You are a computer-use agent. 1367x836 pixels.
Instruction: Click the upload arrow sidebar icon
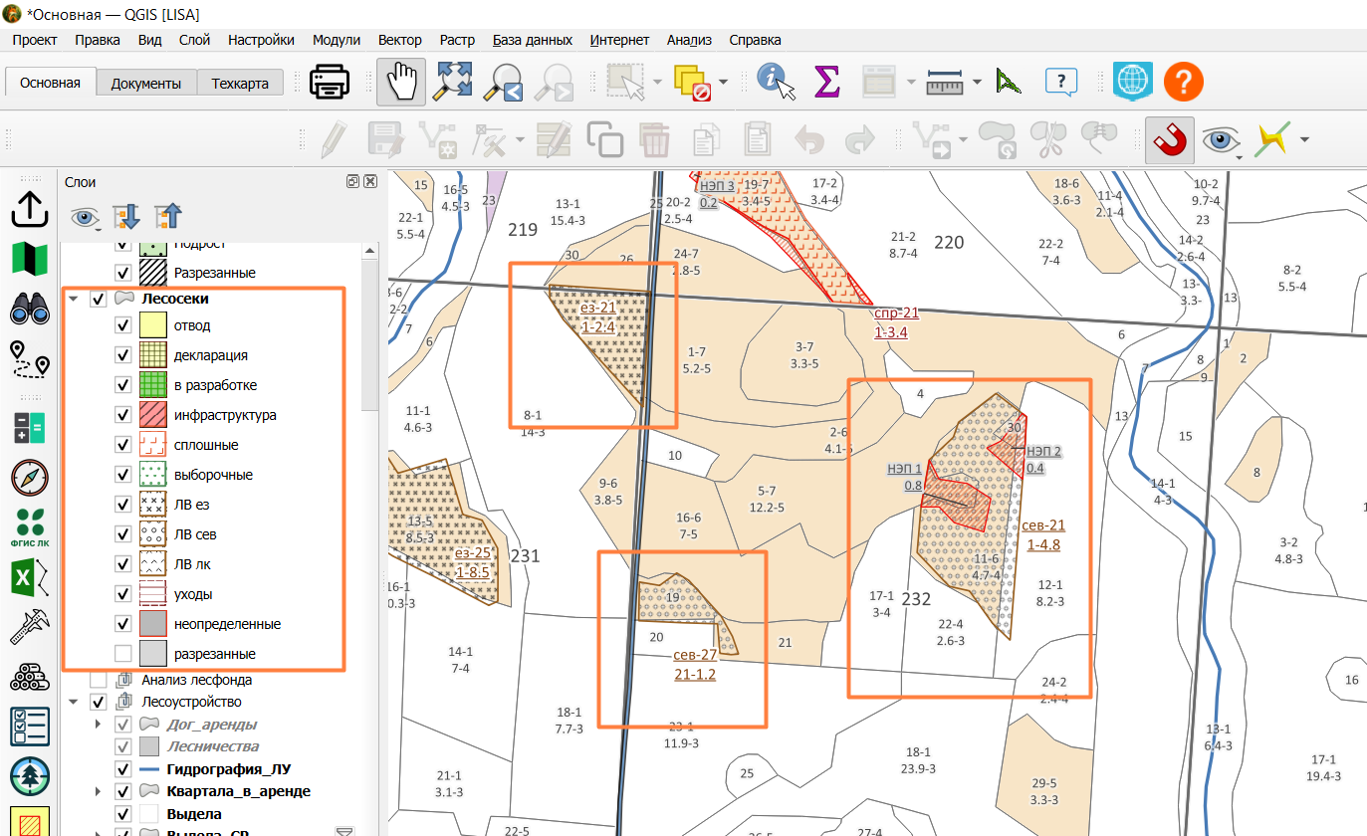click(x=30, y=210)
